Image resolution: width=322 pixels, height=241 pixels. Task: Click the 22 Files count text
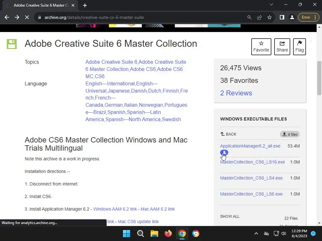[x=291, y=218]
